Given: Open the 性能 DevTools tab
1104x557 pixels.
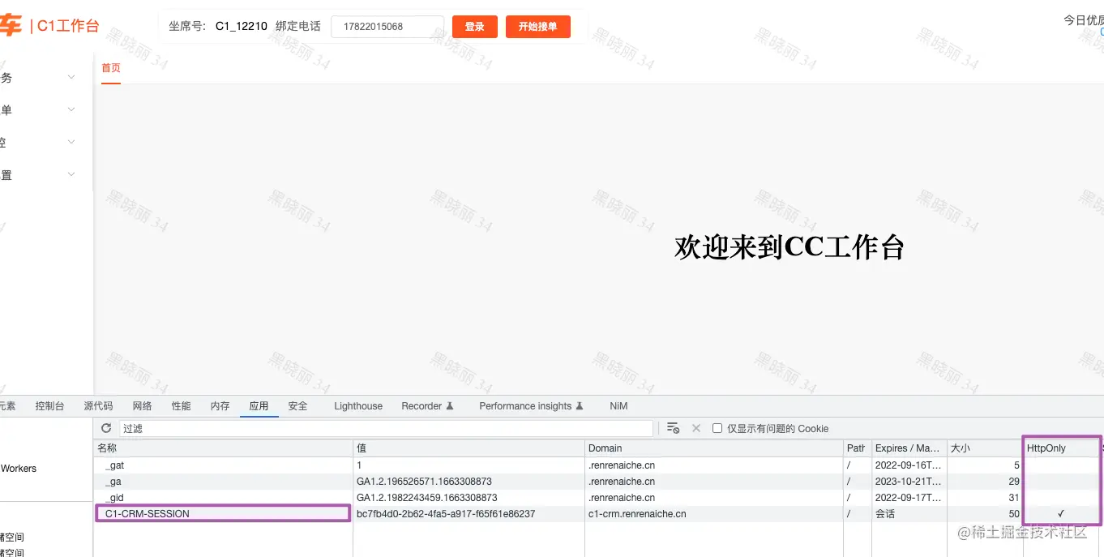Looking at the screenshot, I should tap(181, 406).
